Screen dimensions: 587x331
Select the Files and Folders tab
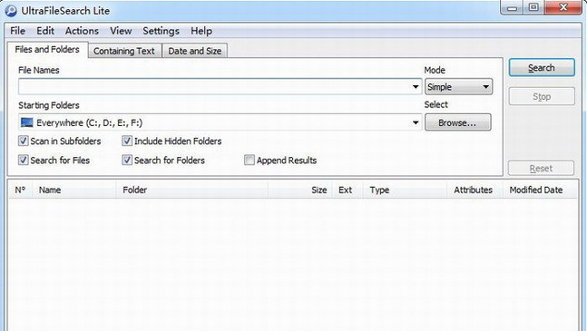pos(47,49)
